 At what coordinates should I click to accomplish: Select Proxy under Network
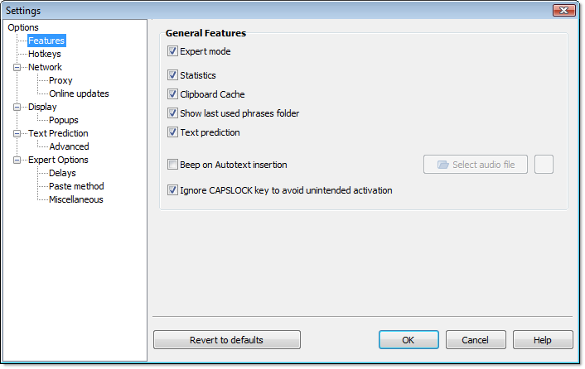pyautogui.click(x=60, y=80)
